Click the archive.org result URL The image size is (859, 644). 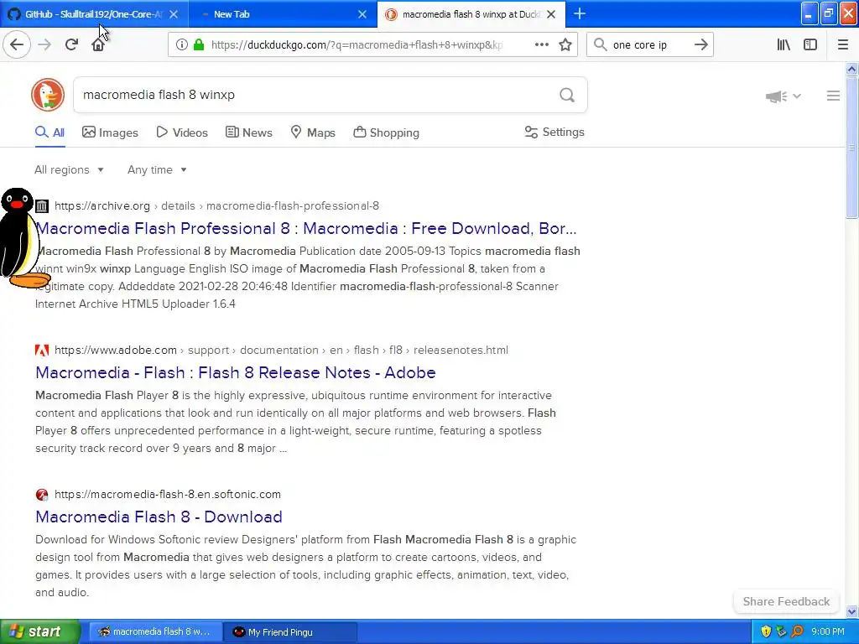pyautogui.click(x=216, y=206)
